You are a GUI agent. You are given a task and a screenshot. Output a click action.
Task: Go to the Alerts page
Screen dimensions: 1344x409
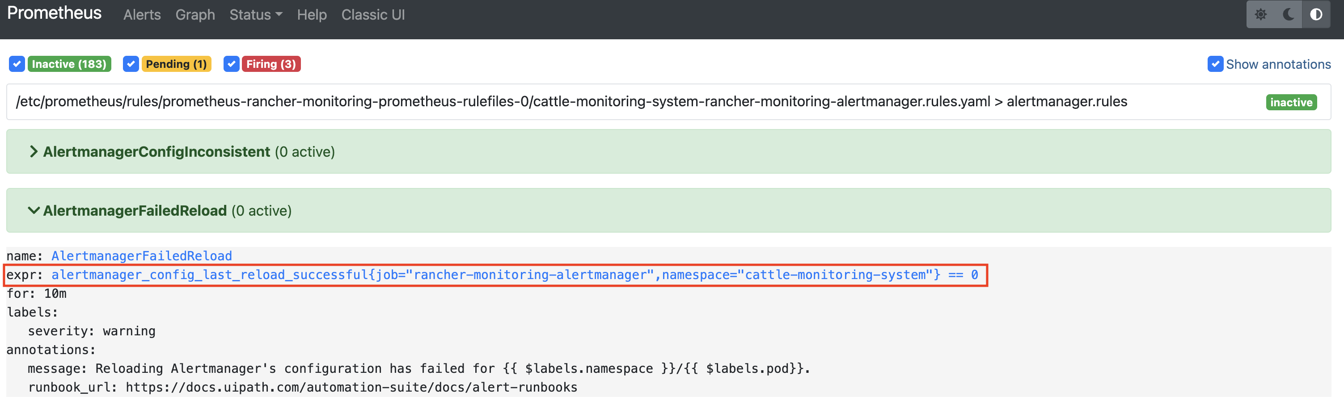tap(142, 15)
